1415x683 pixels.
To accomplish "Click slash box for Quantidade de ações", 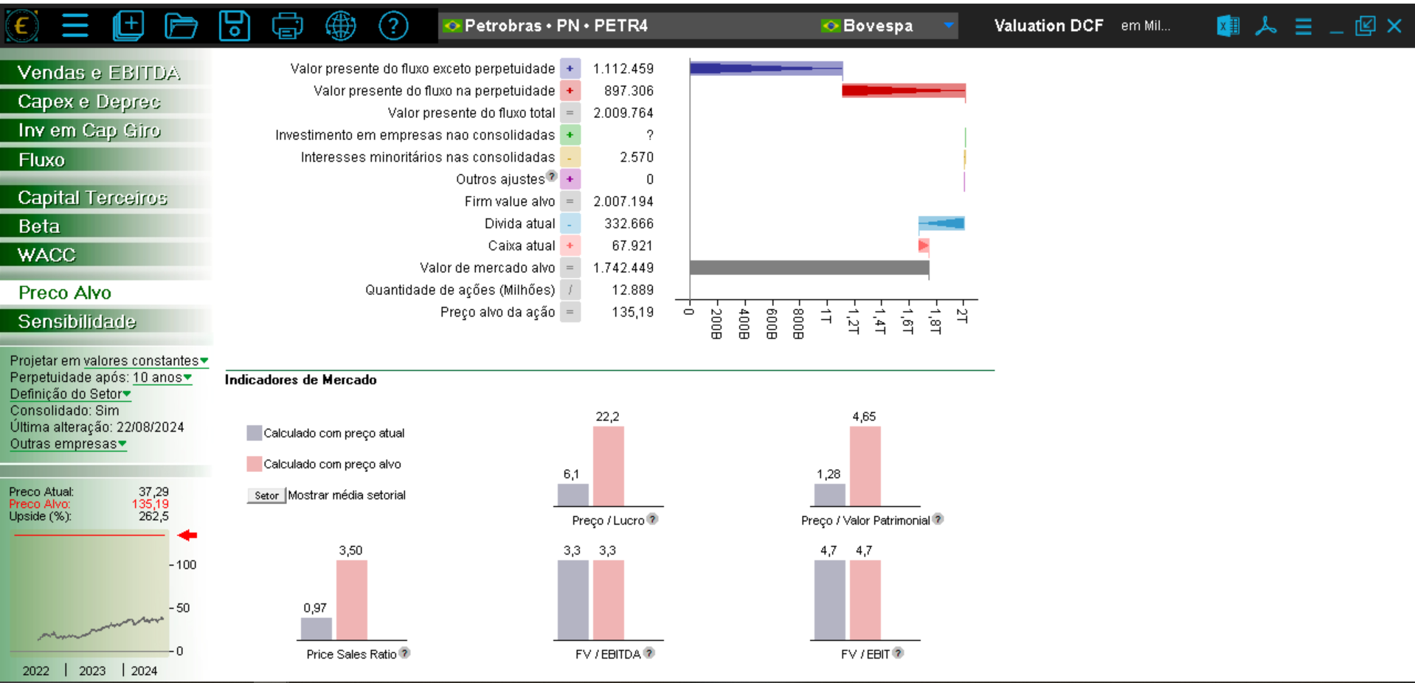I will click(570, 290).
